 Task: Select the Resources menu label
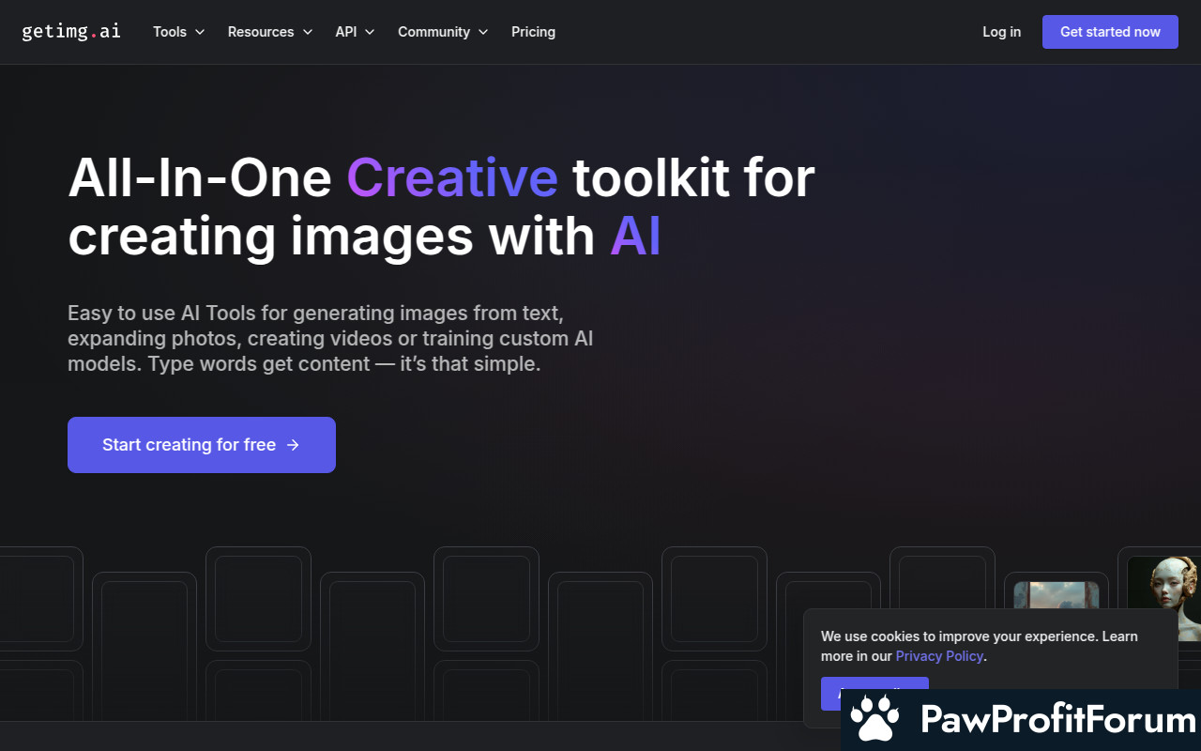pyautogui.click(x=261, y=32)
